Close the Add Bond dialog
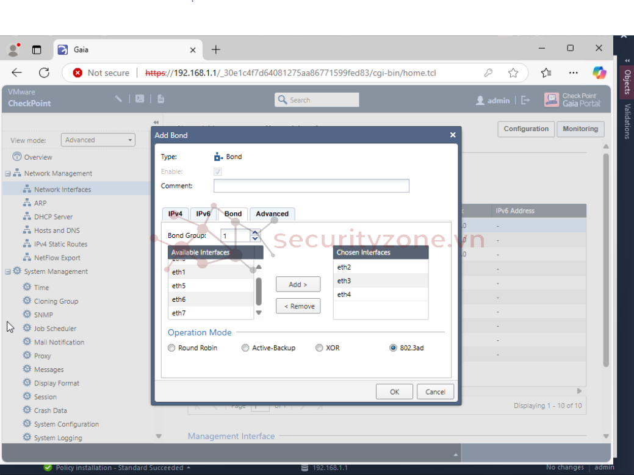The width and height of the screenshot is (634, 475). pos(453,135)
